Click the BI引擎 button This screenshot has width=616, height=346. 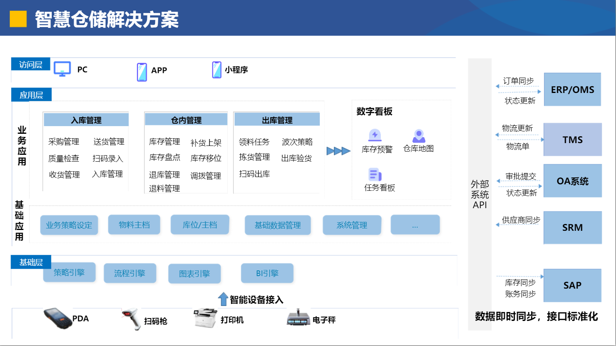[267, 273]
